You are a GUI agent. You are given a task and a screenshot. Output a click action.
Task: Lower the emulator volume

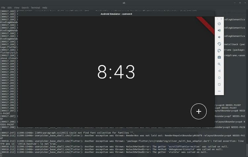219,37
